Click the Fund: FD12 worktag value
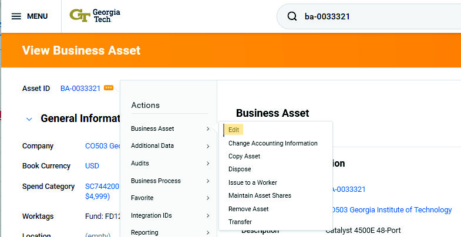 tap(103, 216)
